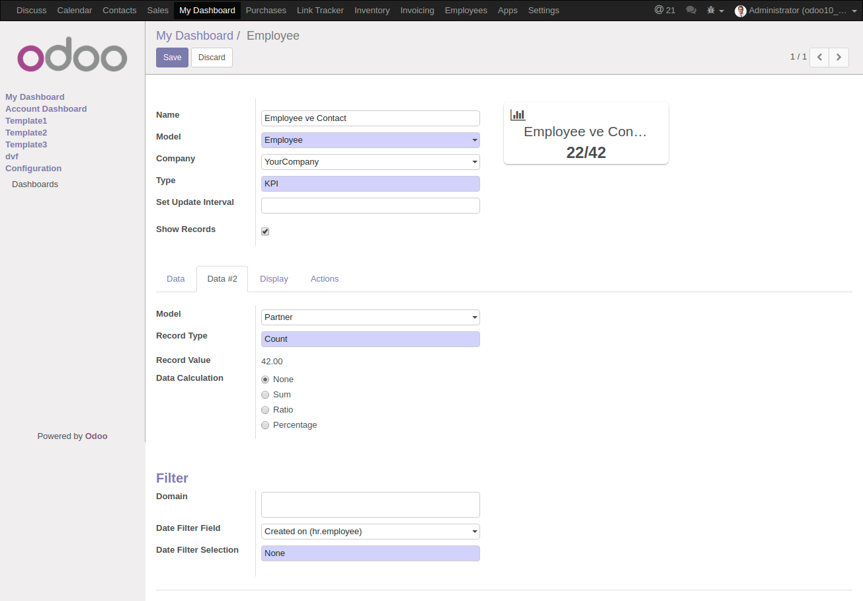Viewport: 863px width, 601px height.
Task: Click the bar chart icon on KPI card
Action: 518,115
